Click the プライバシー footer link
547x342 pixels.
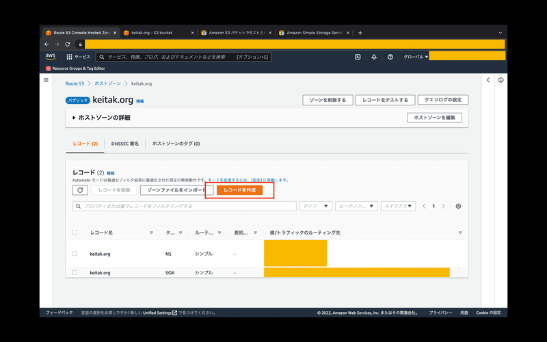tap(440, 313)
